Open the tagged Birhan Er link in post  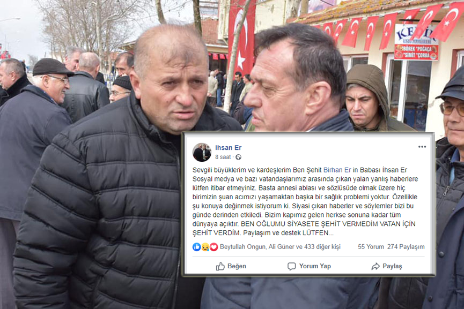coord(337,170)
